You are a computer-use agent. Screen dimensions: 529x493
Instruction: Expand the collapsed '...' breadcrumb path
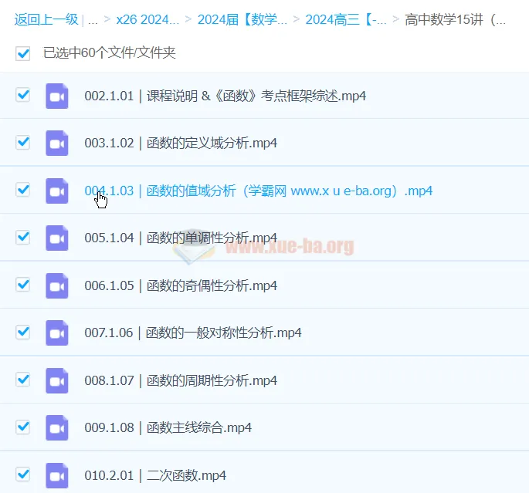click(93, 20)
